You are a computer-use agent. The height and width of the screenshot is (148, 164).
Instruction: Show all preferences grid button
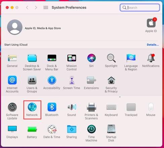[x=46, y=7]
